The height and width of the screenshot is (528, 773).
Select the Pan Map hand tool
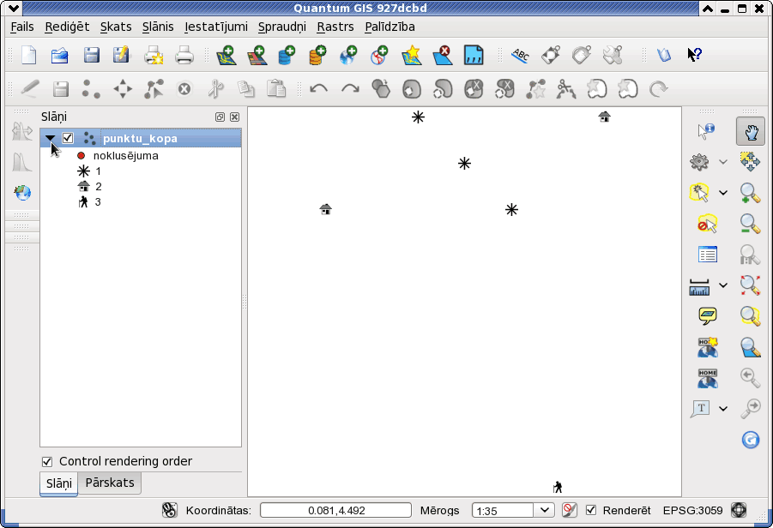751,131
